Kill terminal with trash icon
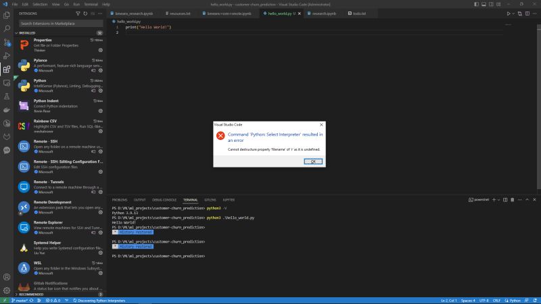The width and height of the screenshot is (541, 304). point(513,200)
